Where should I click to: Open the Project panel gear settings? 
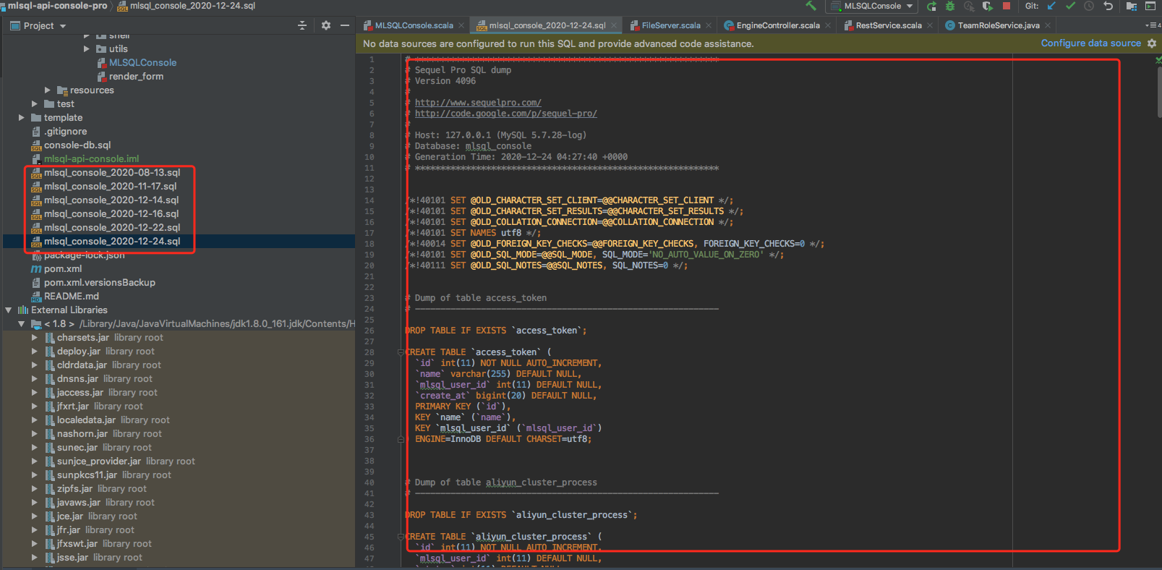pos(326,25)
